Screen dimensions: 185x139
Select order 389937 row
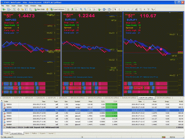tap(93, 122)
